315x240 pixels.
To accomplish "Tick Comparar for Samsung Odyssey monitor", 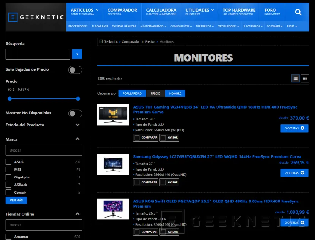I will click(137, 182).
